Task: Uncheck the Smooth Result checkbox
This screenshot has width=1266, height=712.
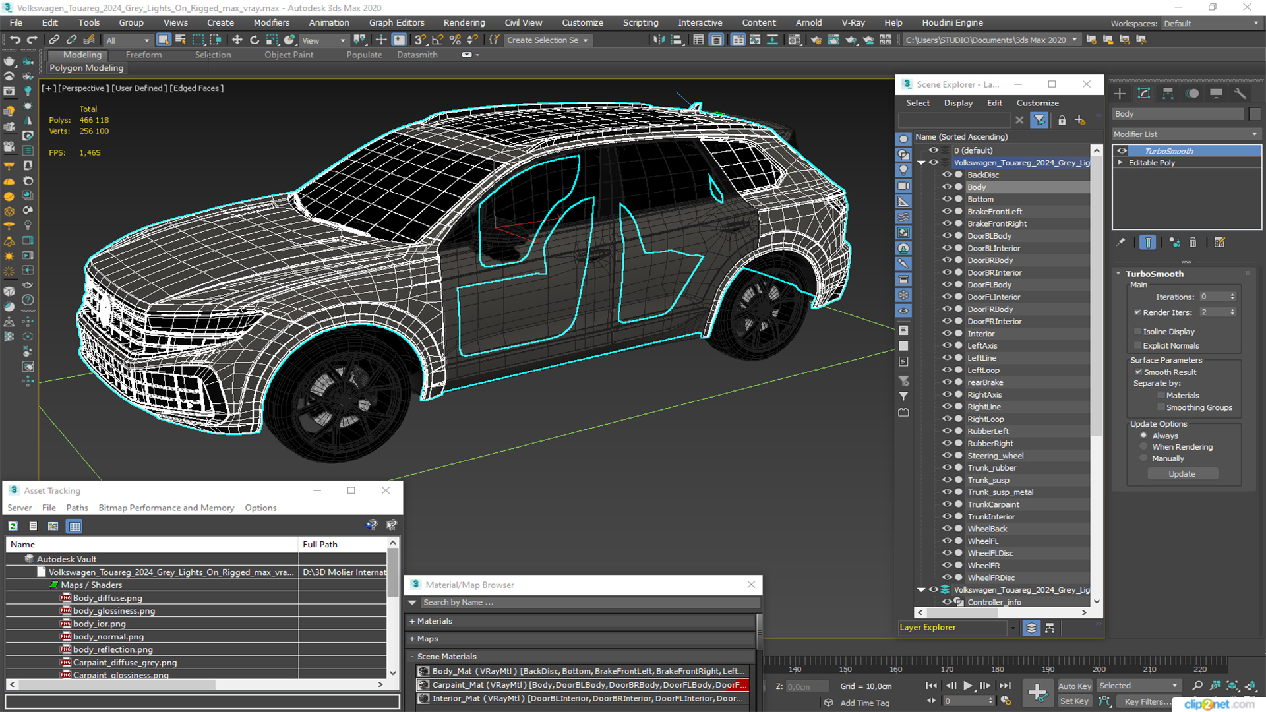Action: 1138,372
